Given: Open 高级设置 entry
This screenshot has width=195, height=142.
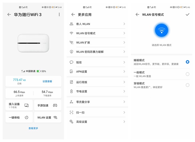Looking at the screenshot, I should pos(97,122).
